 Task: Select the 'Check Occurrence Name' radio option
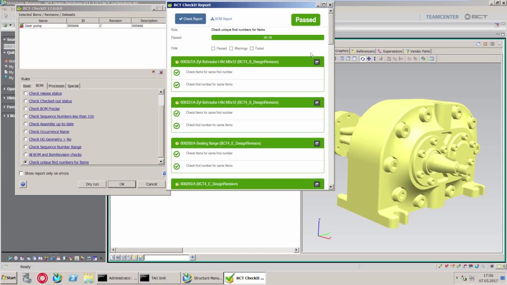(26, 132)
